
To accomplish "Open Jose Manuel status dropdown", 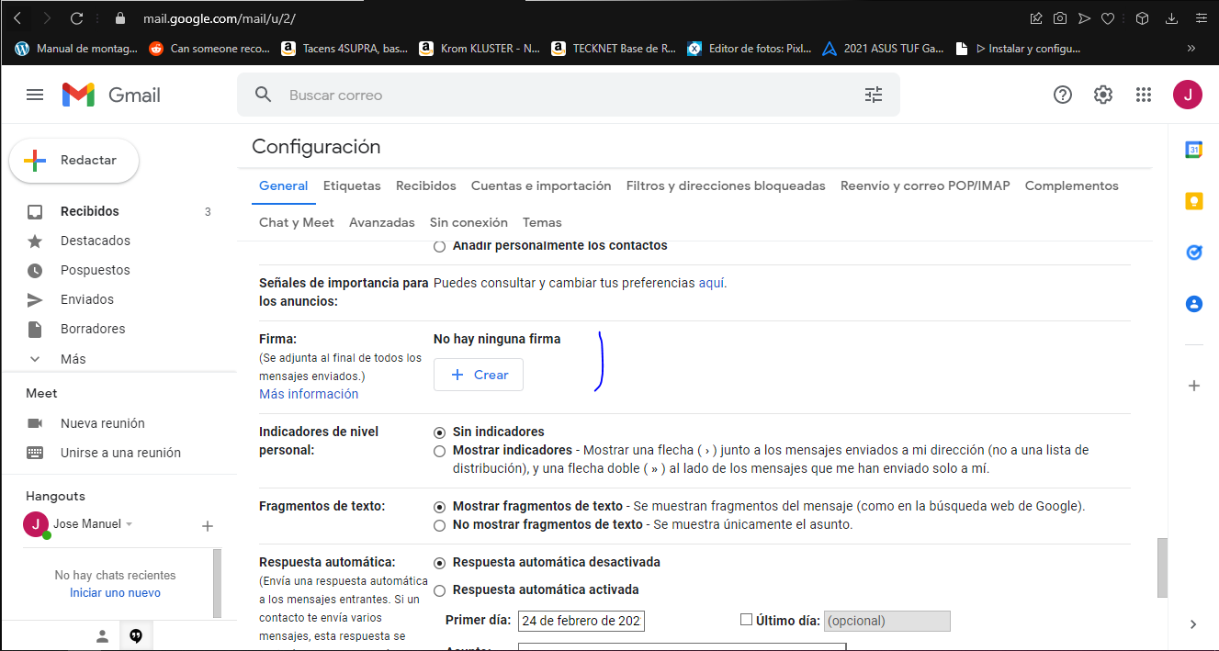I will [x=129, y=524].
